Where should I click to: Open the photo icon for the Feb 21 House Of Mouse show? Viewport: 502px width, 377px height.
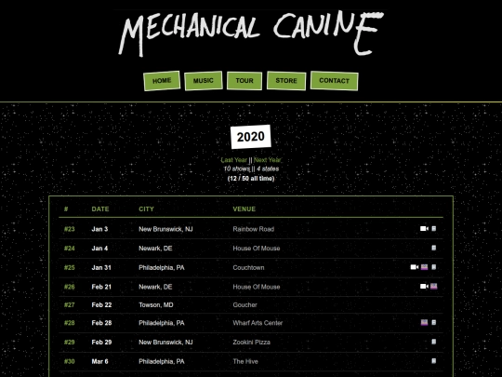point(434,287)
